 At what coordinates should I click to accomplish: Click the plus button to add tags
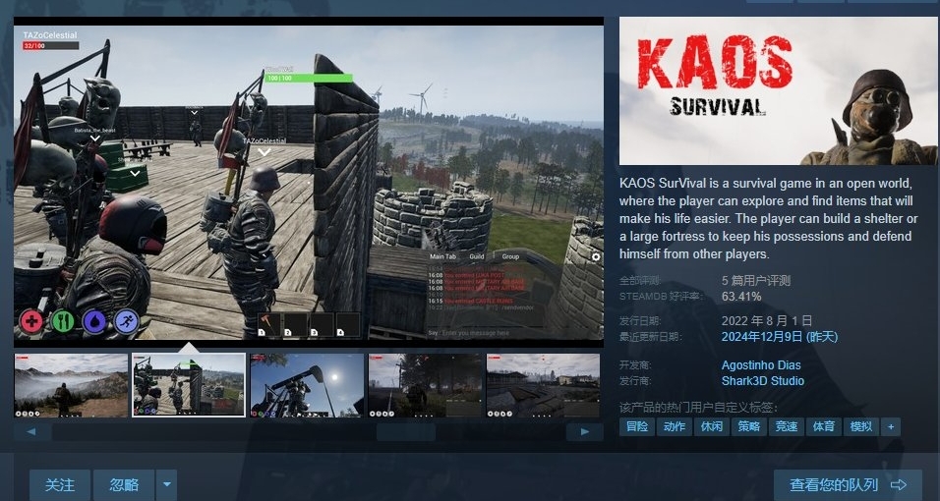click(891, 426)
